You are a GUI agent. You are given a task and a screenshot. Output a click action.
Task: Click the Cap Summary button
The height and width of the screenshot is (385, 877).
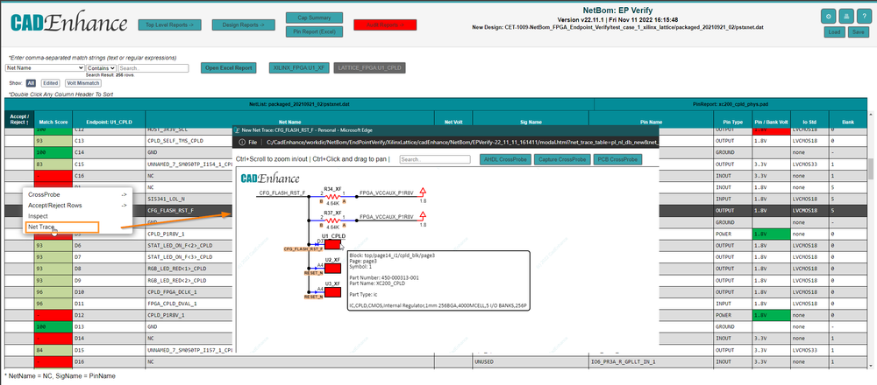(x=314, y=18)
